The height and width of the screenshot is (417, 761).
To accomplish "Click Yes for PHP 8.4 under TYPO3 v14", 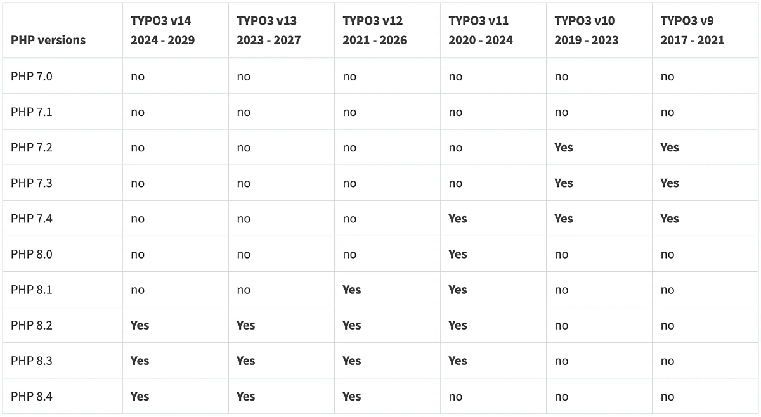I will (x=140, y=396).
